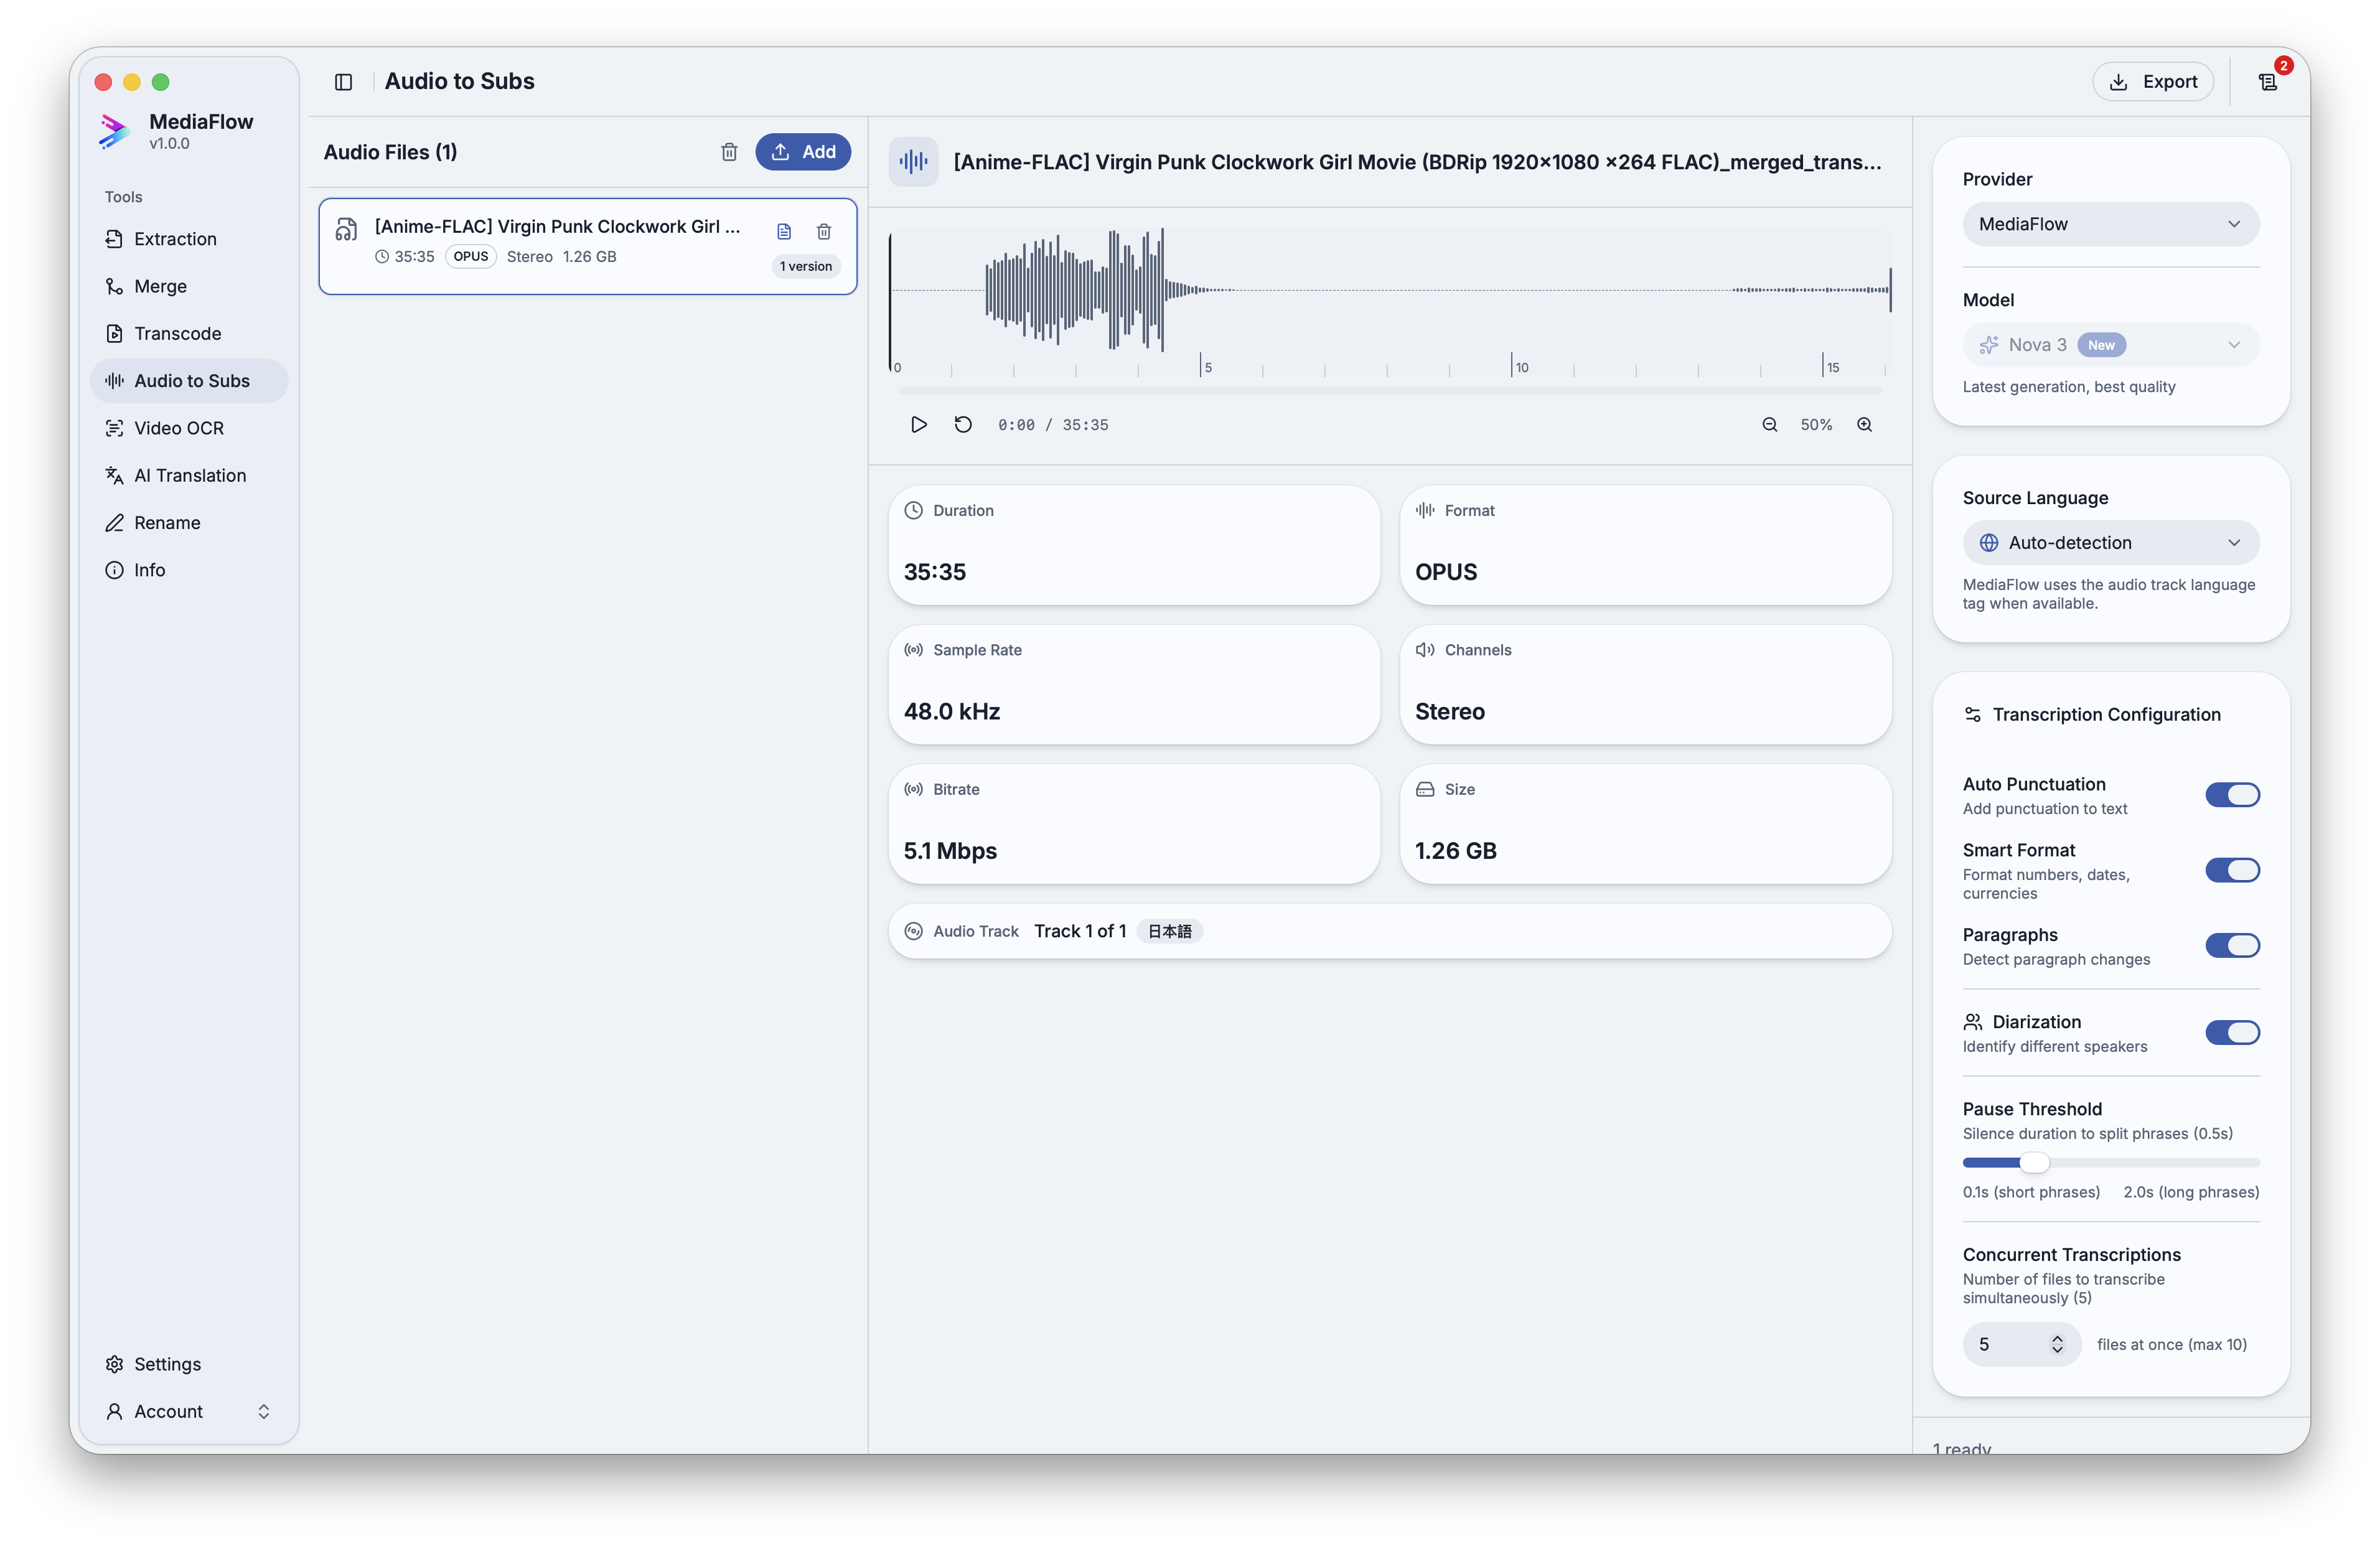
Task: Play the audio preview
Action: pos(919,425)
